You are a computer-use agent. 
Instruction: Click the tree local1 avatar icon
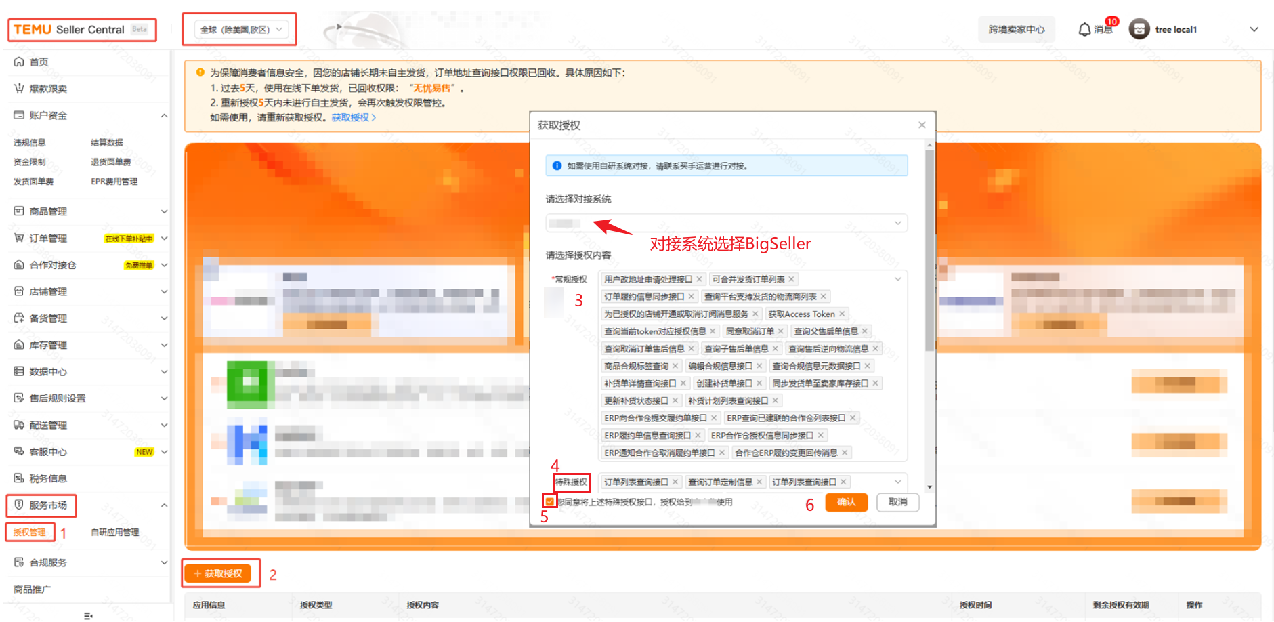1139,29
